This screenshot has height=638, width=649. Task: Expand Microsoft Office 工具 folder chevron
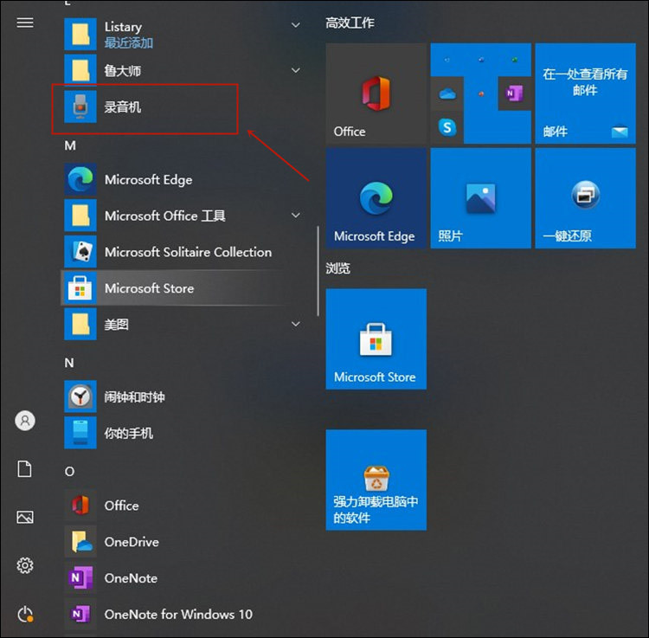(296, 216)
